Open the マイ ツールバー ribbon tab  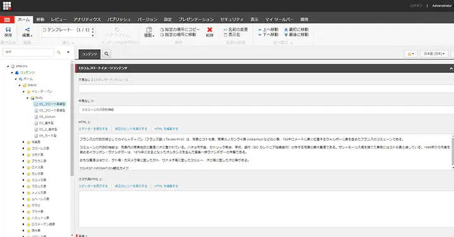279,20
